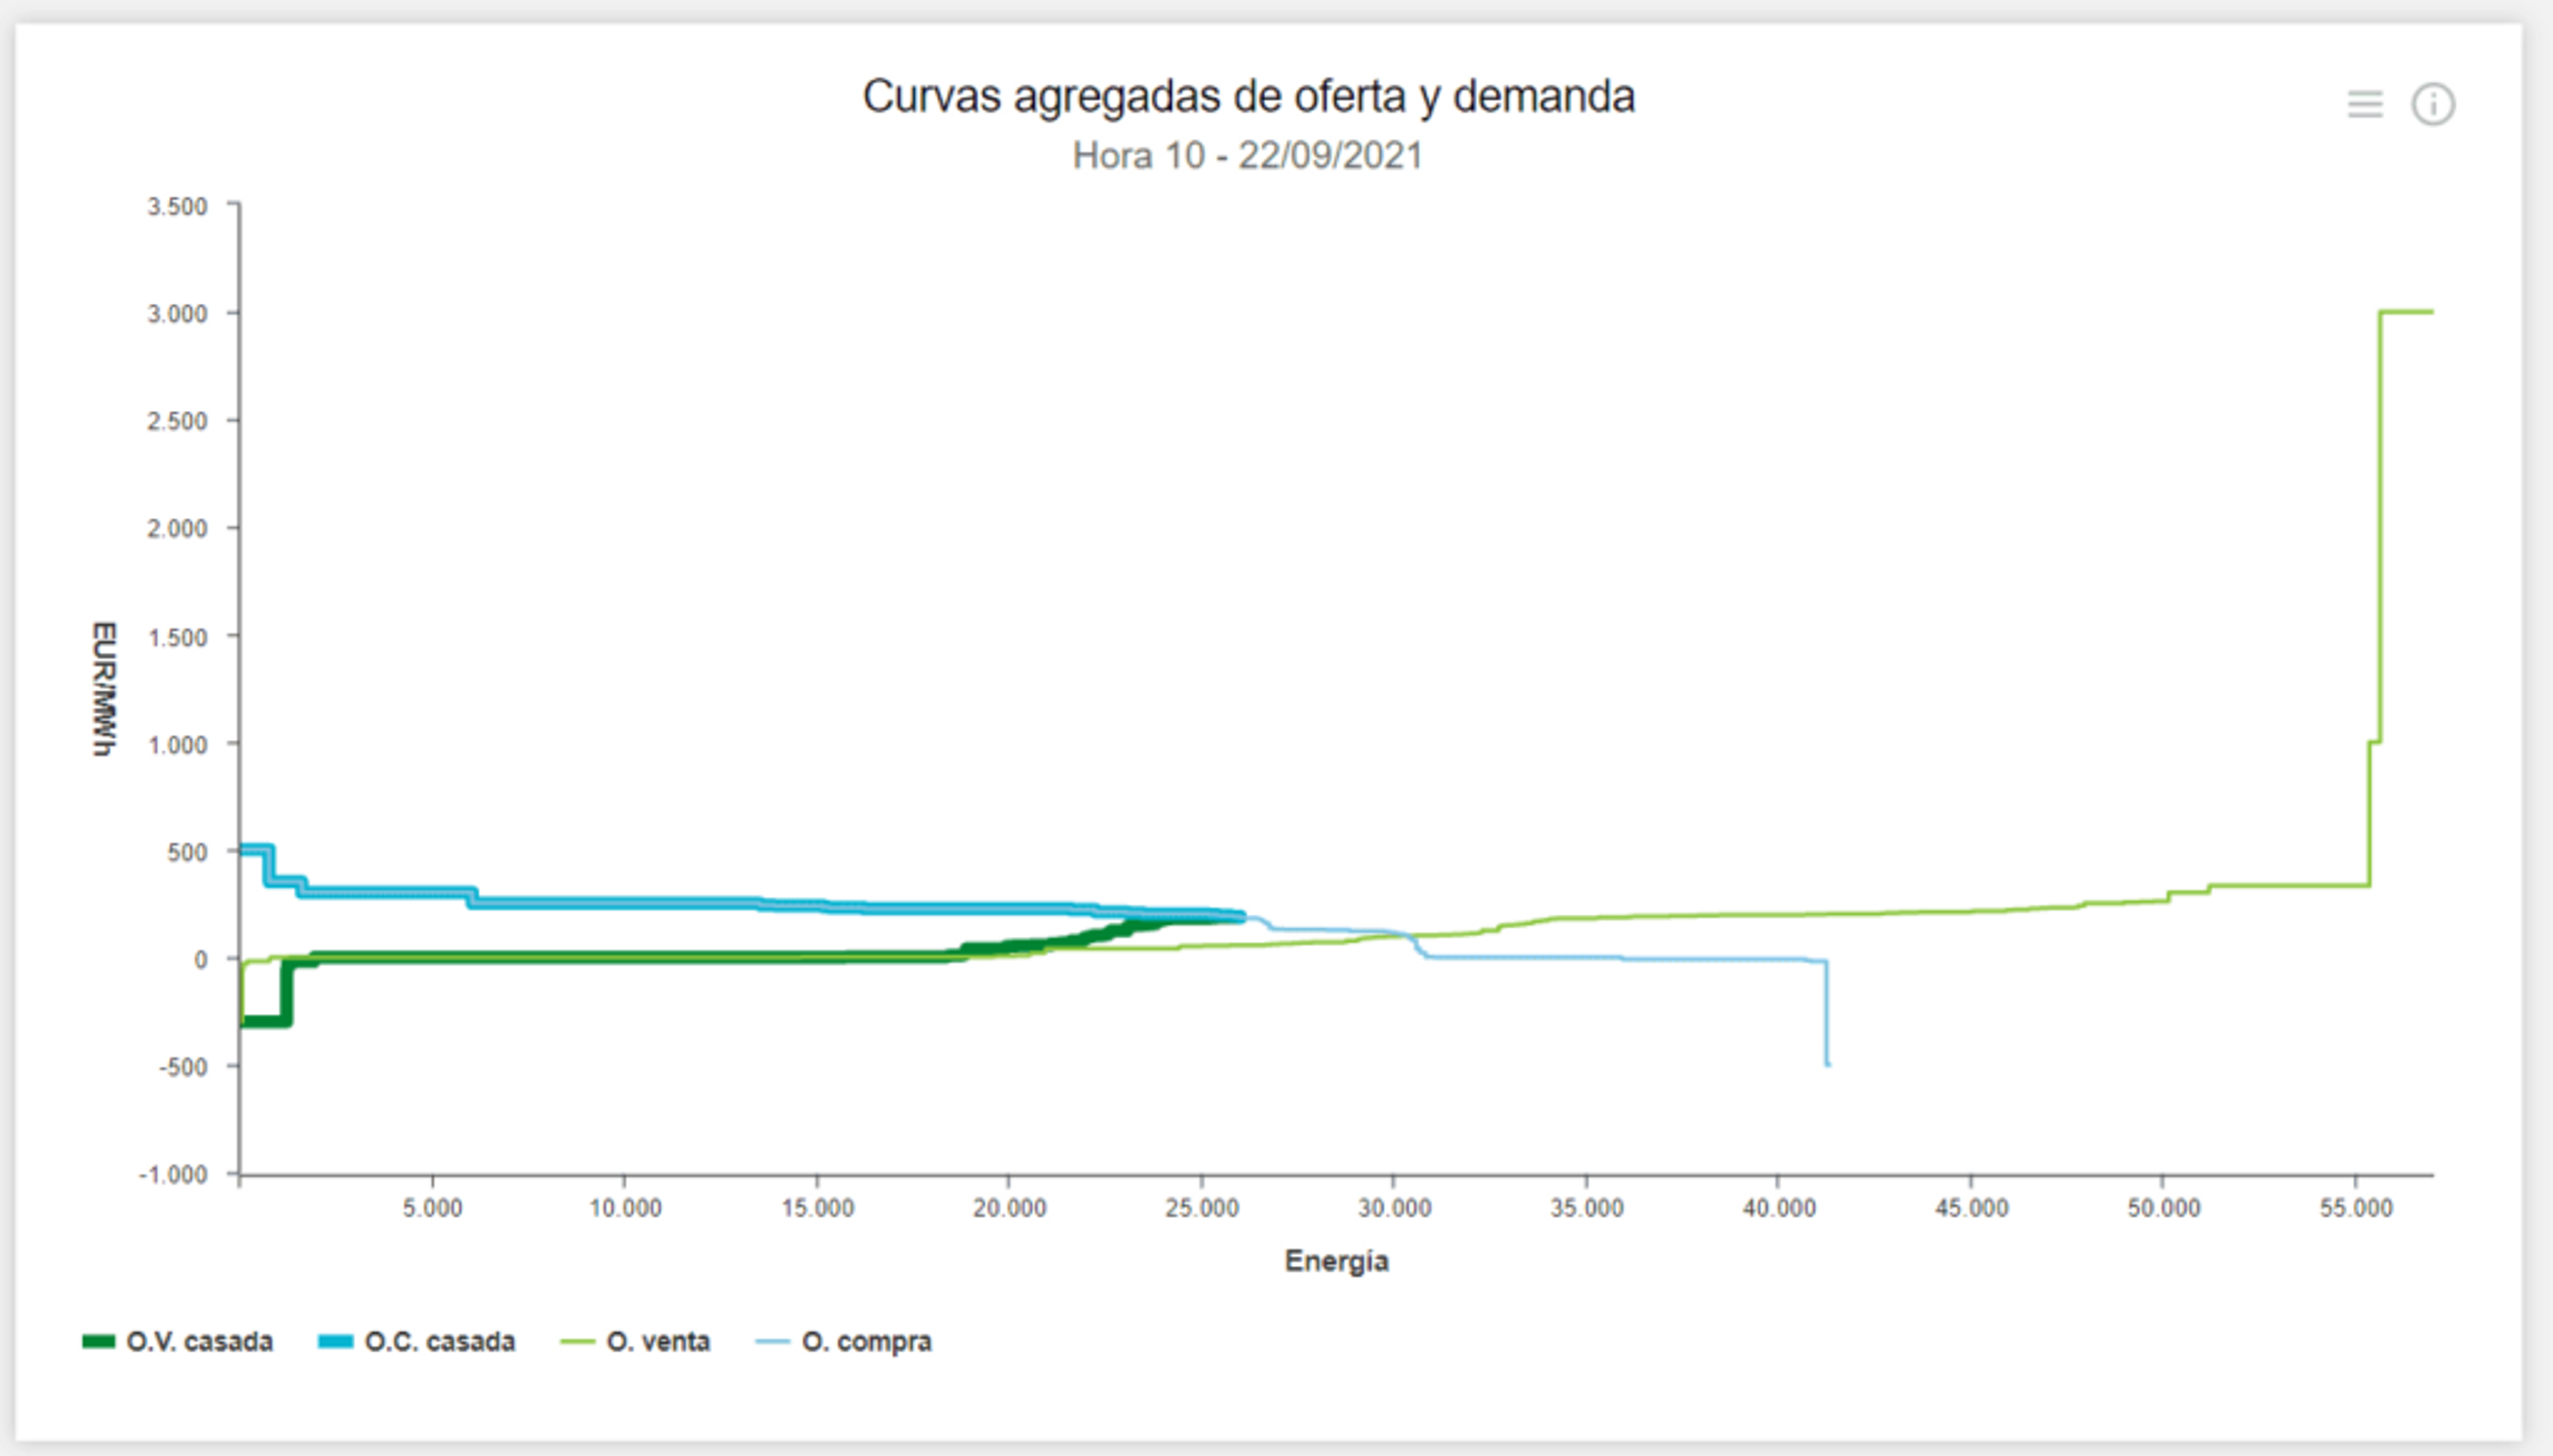Click the light green O. venta marker

pos(577,1342)
